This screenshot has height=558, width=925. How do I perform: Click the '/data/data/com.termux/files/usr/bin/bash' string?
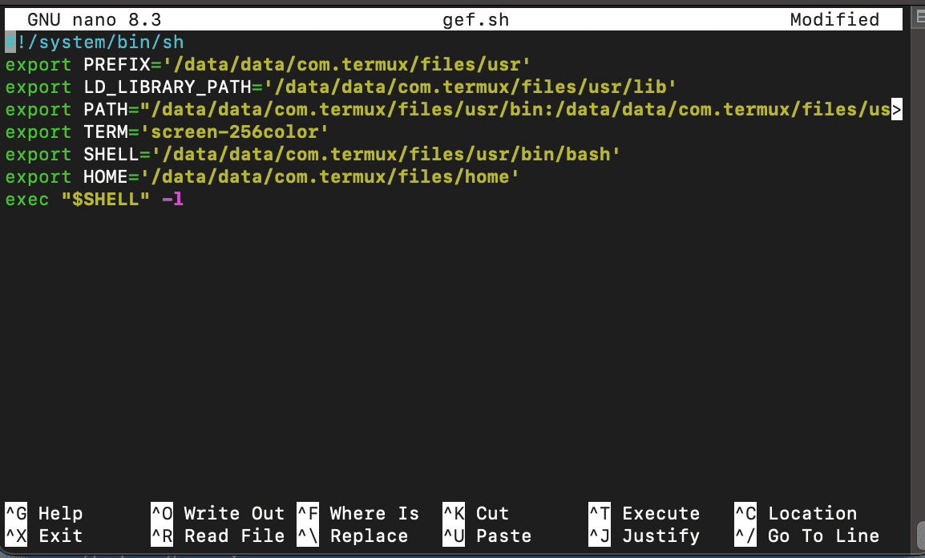point(386,154)
